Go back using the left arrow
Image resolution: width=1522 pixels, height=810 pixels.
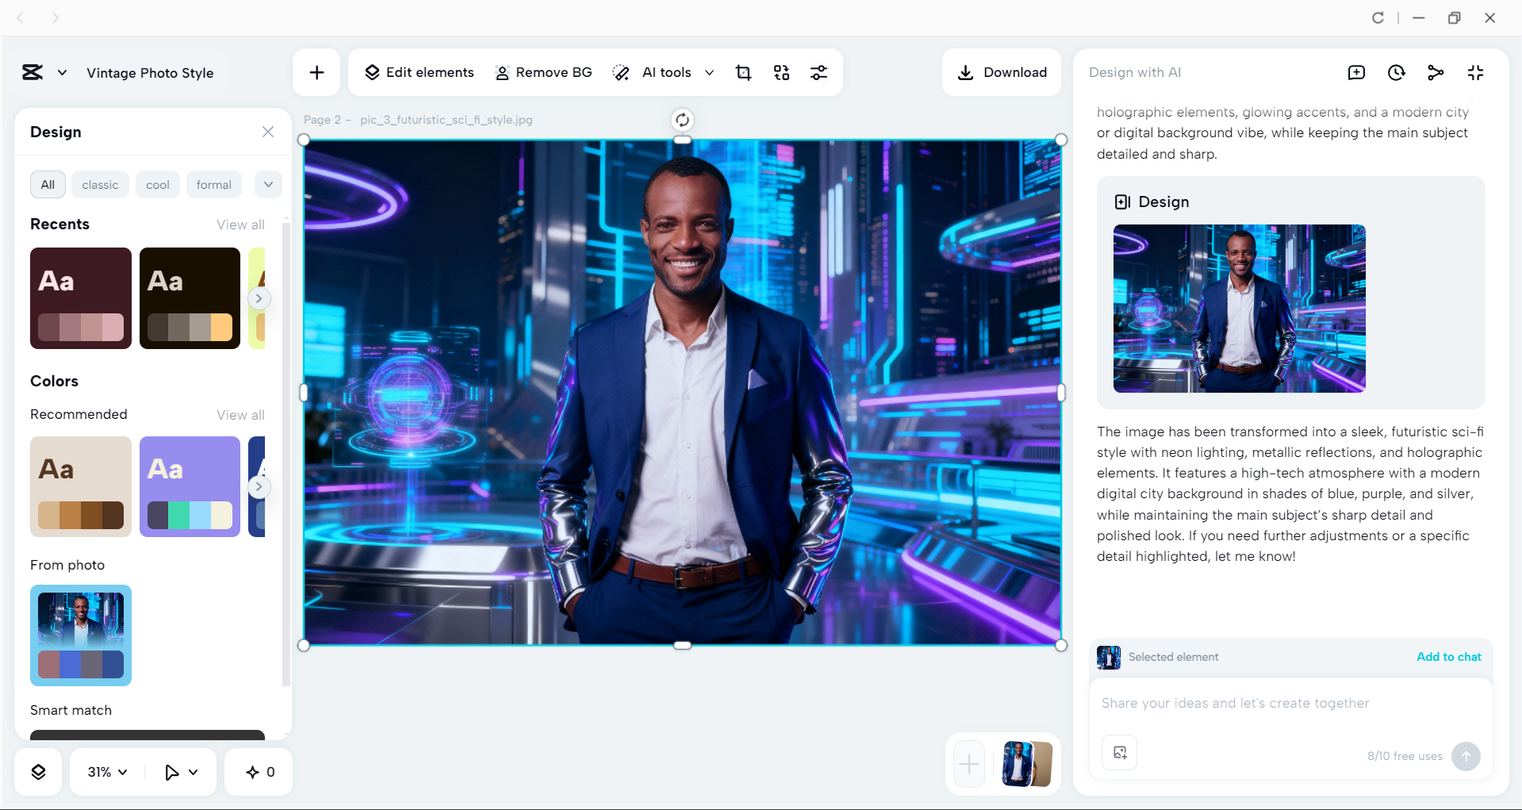click(x=21, y=17)
